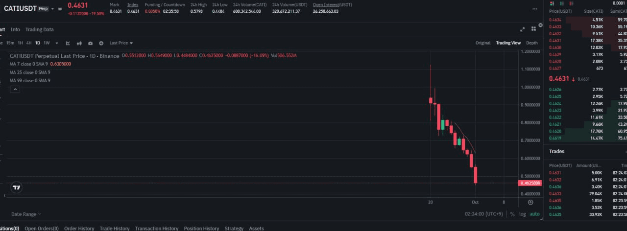Image resolution: width=627 pixels, height=231 pixels.
Task: Open the Order History tab
Action: pos(79,228)
